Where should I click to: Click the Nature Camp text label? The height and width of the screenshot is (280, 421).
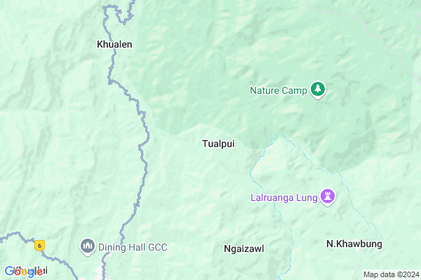coord(279,90)
